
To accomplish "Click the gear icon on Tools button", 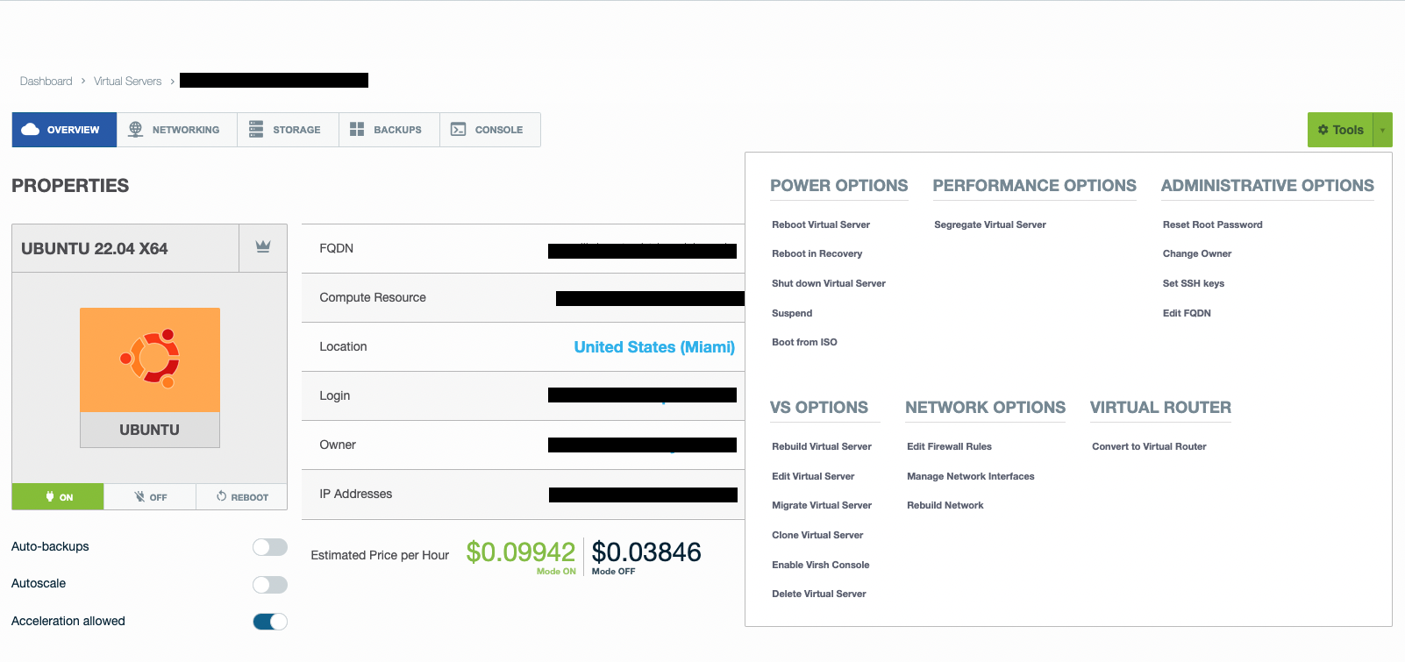I will [1323, 130].
